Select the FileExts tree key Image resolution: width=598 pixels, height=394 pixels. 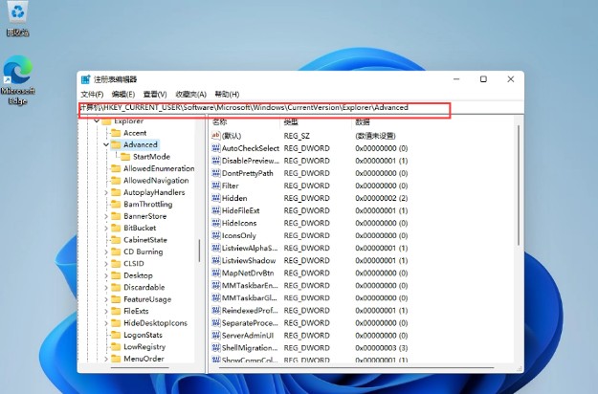pos(136,311)
